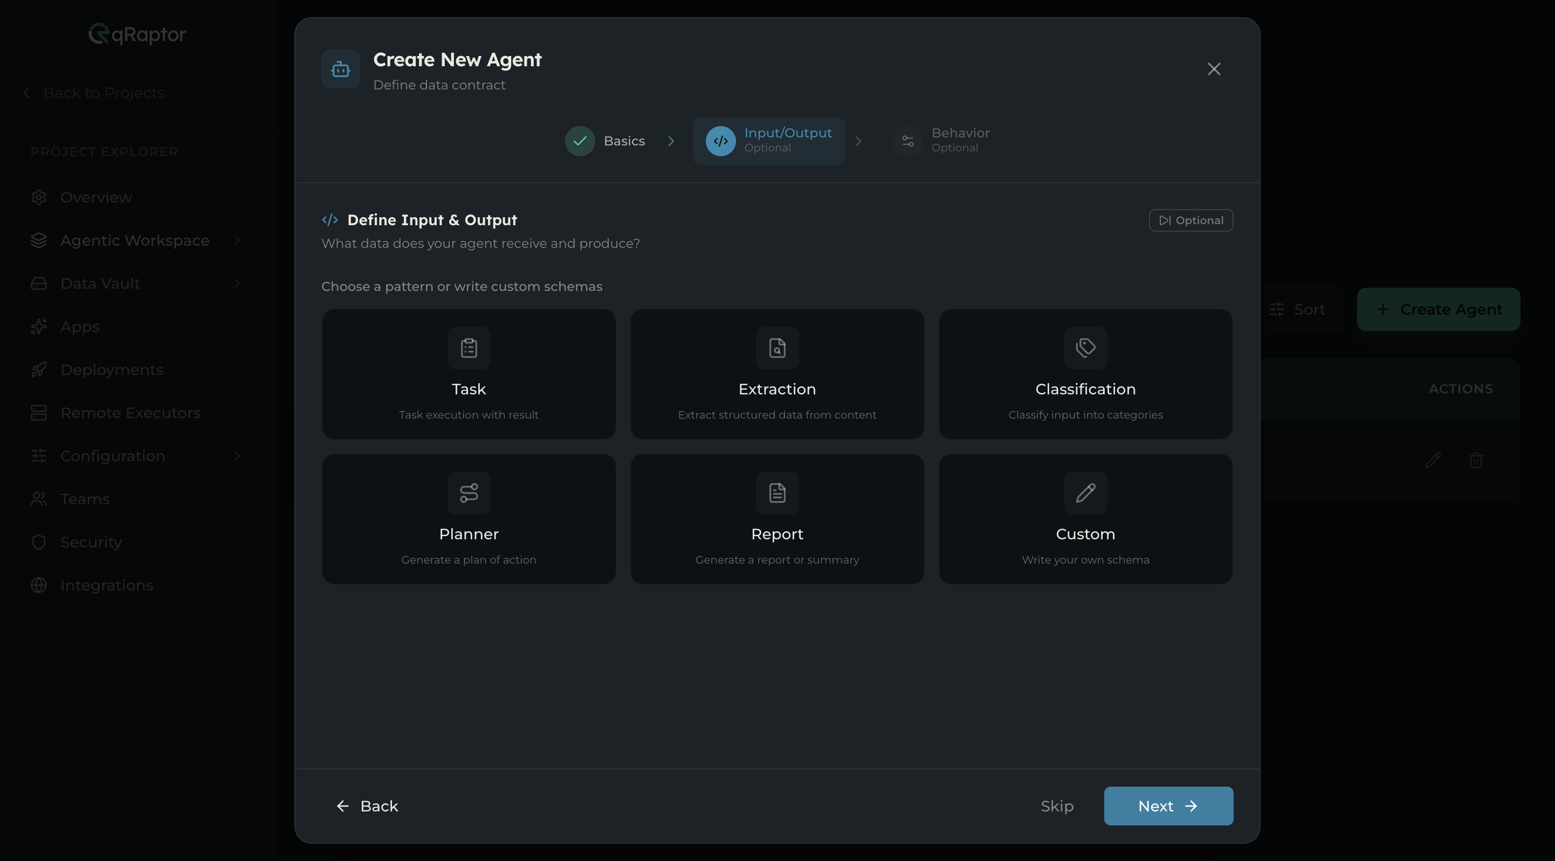
Task: Click the Optional badge button
Action: [x=1191, y=220]
